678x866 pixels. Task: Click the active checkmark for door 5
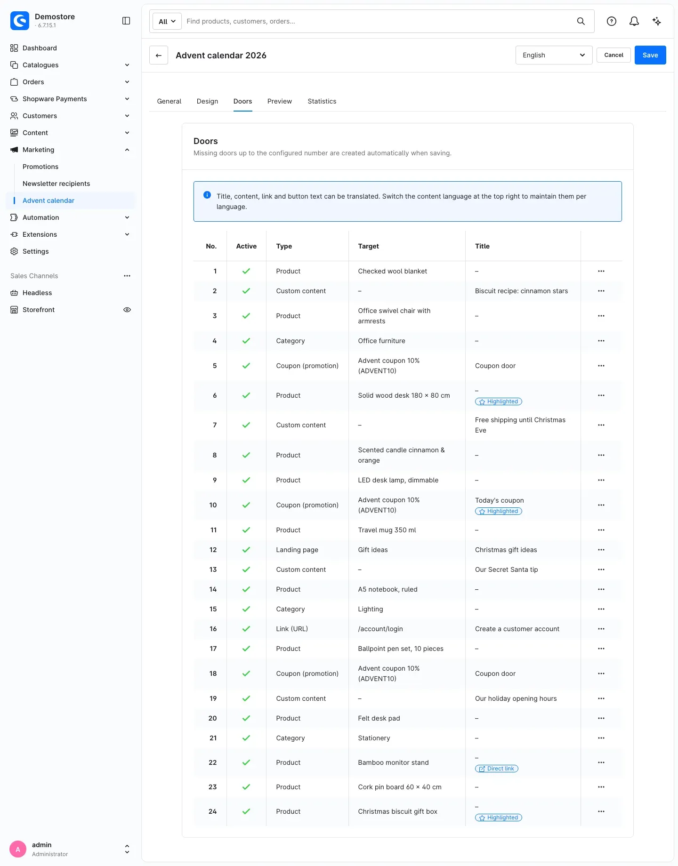coord(246,366)
